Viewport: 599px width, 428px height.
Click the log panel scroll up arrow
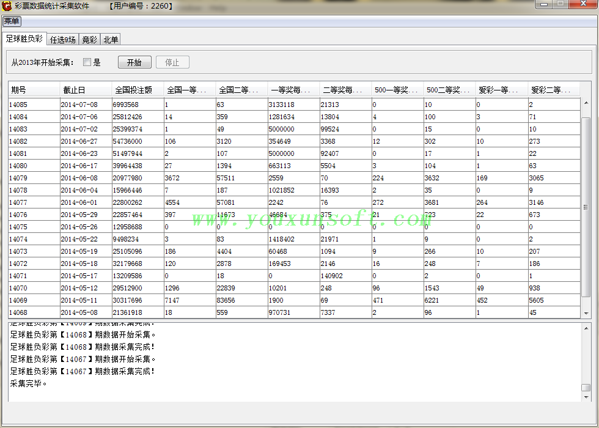point(586,328)
